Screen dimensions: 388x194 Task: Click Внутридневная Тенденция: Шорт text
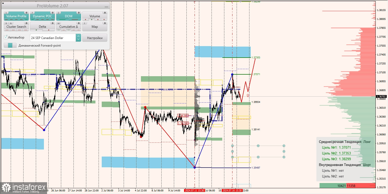point(345,165)
